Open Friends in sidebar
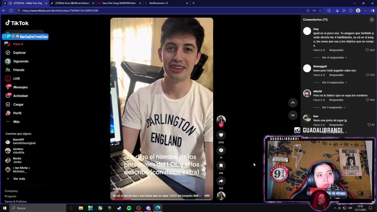 click(19, 70)
